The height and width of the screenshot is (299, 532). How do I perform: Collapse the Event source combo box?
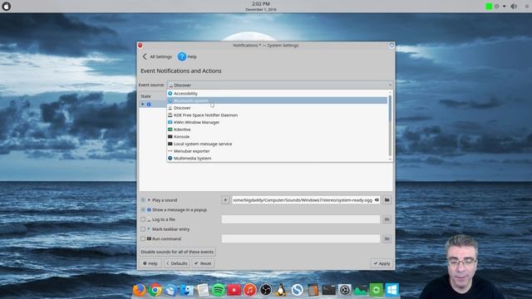tap(279, 85)
